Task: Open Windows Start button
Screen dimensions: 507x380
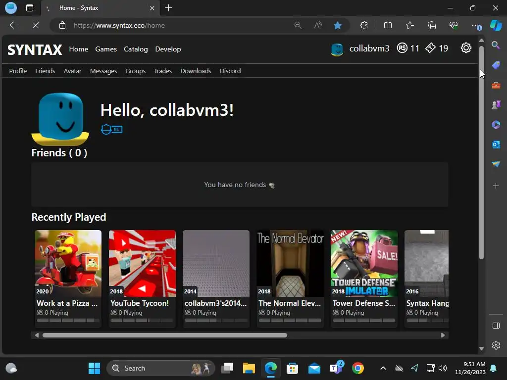Action: pyautogui.click(x=94, y=368)
